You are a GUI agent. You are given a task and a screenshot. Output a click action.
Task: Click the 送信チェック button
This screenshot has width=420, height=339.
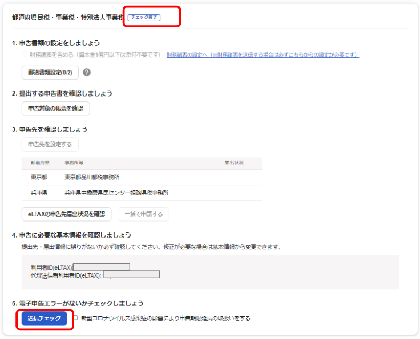click(44, 318)
